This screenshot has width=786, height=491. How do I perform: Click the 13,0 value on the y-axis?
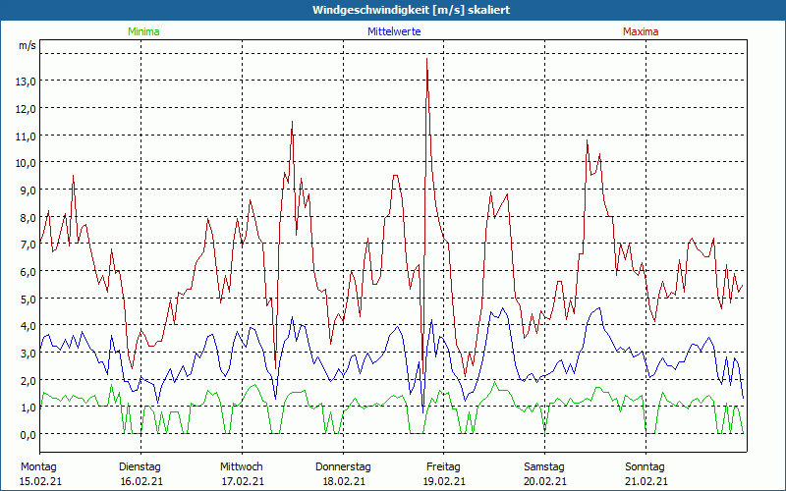pos(27,81)
